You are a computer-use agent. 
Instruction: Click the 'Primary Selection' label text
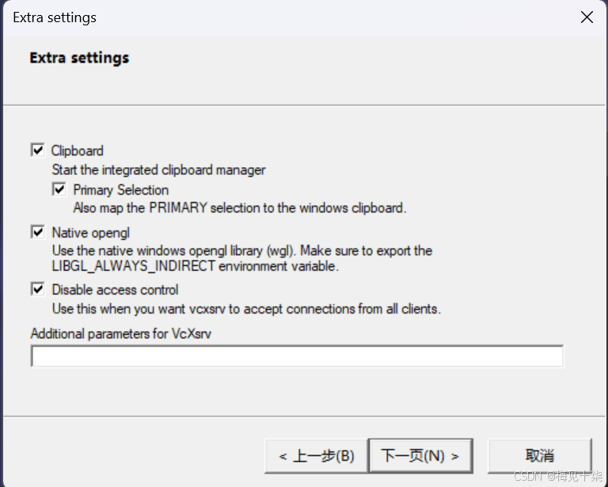[121, 190]
